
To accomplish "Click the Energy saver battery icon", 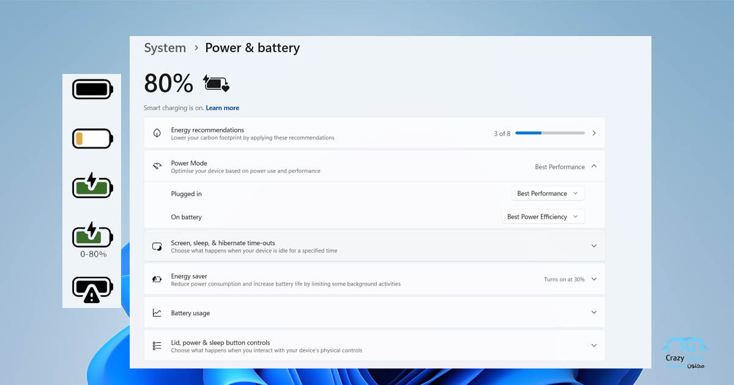I will point(157,279).
